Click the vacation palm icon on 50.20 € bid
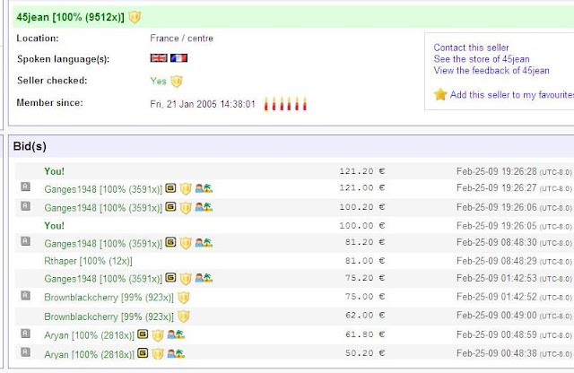The height and width of the screenshot is (373, 574). [x=176, y=353]
